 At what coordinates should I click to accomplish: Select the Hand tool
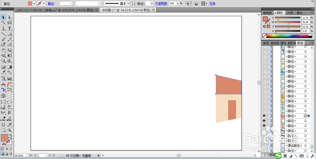point(3,130)
